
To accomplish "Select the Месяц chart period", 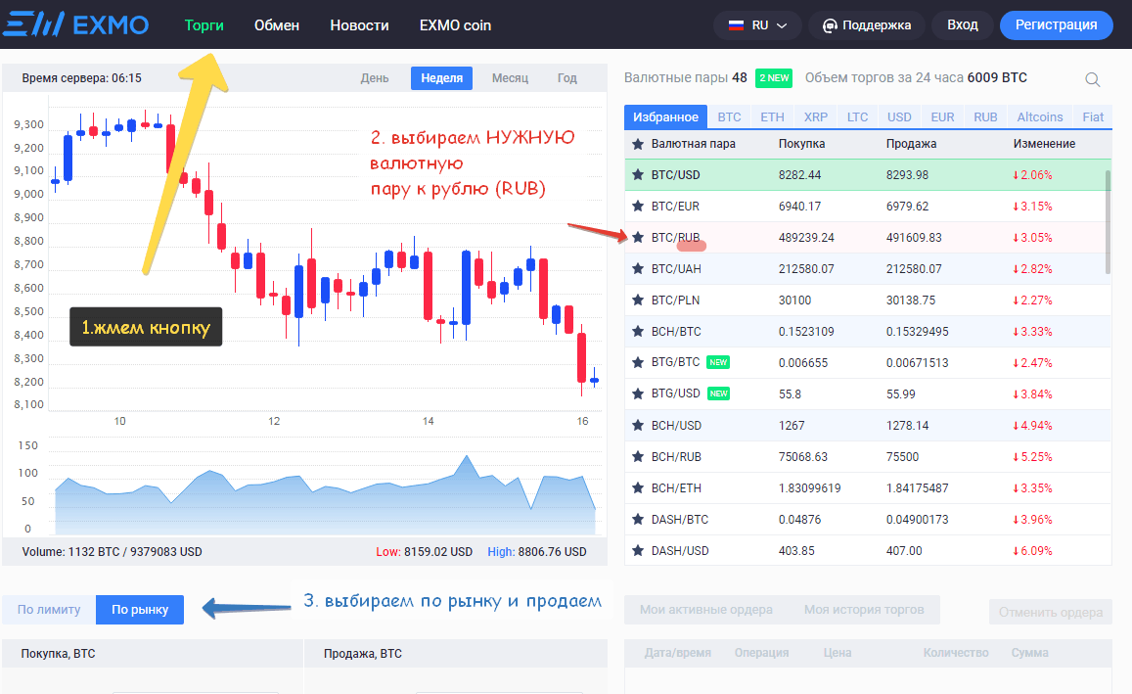I will (x=510, y=78).
